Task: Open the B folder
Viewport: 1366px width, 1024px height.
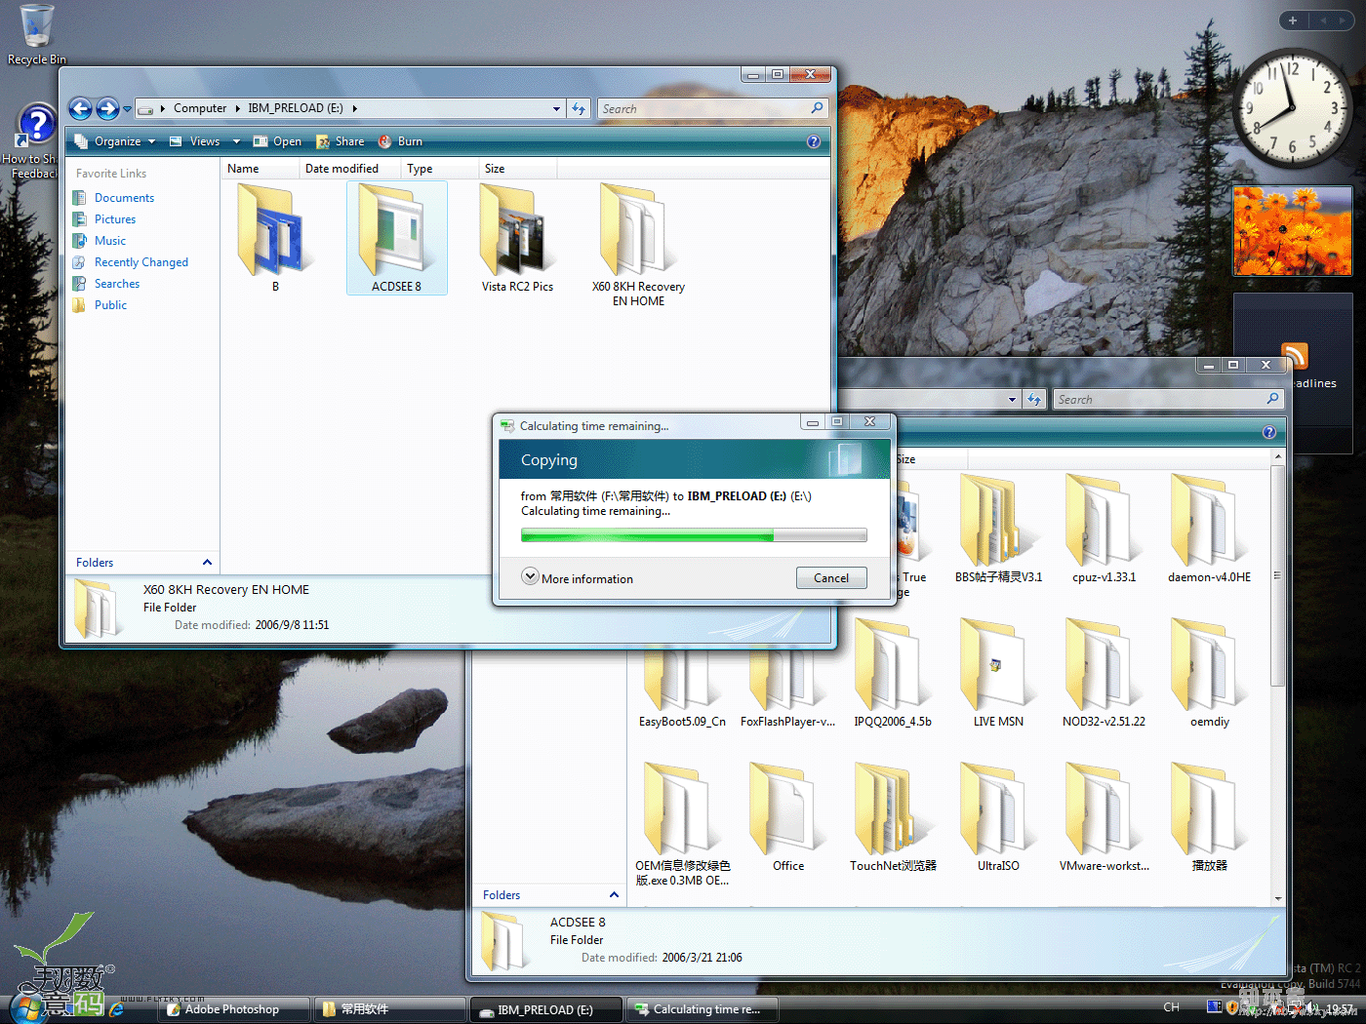Action: [x=275, y=239]
